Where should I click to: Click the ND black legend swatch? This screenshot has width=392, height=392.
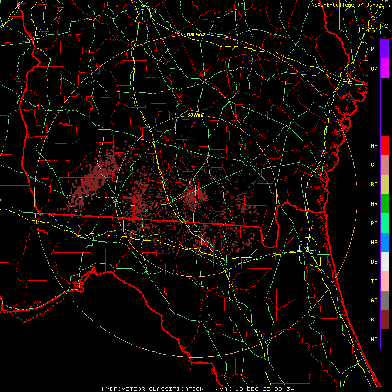[385, 339]
